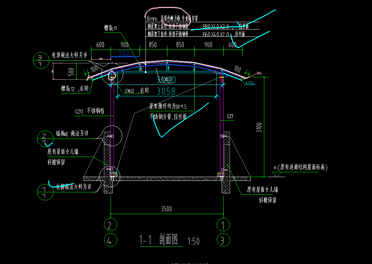Select the '4.774' elevation value
This screenshot has width=372, height=264.
(250, 83)
